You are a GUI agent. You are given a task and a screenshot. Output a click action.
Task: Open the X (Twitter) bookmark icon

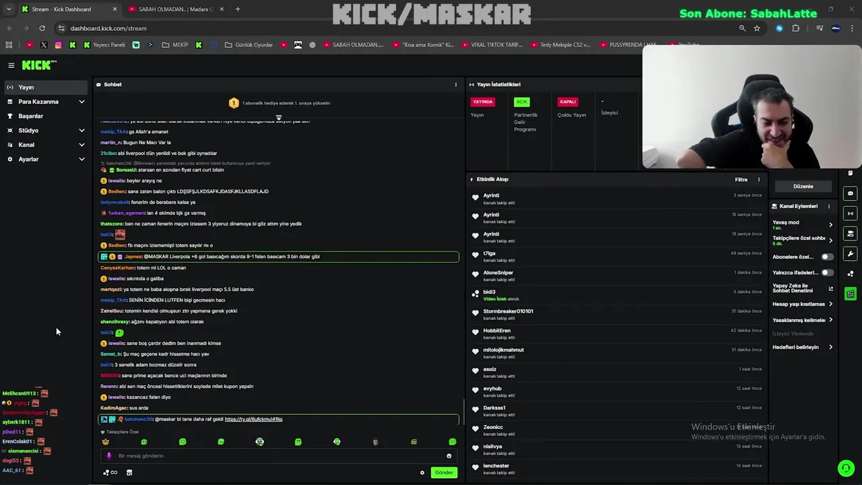pyautogui.click(x=44, y=45)
